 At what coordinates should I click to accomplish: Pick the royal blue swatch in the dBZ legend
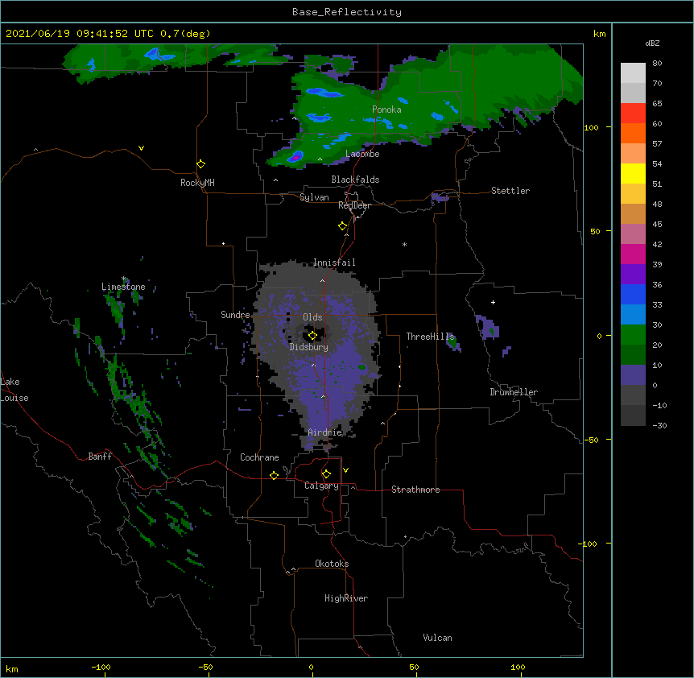(x=633, y=294)
